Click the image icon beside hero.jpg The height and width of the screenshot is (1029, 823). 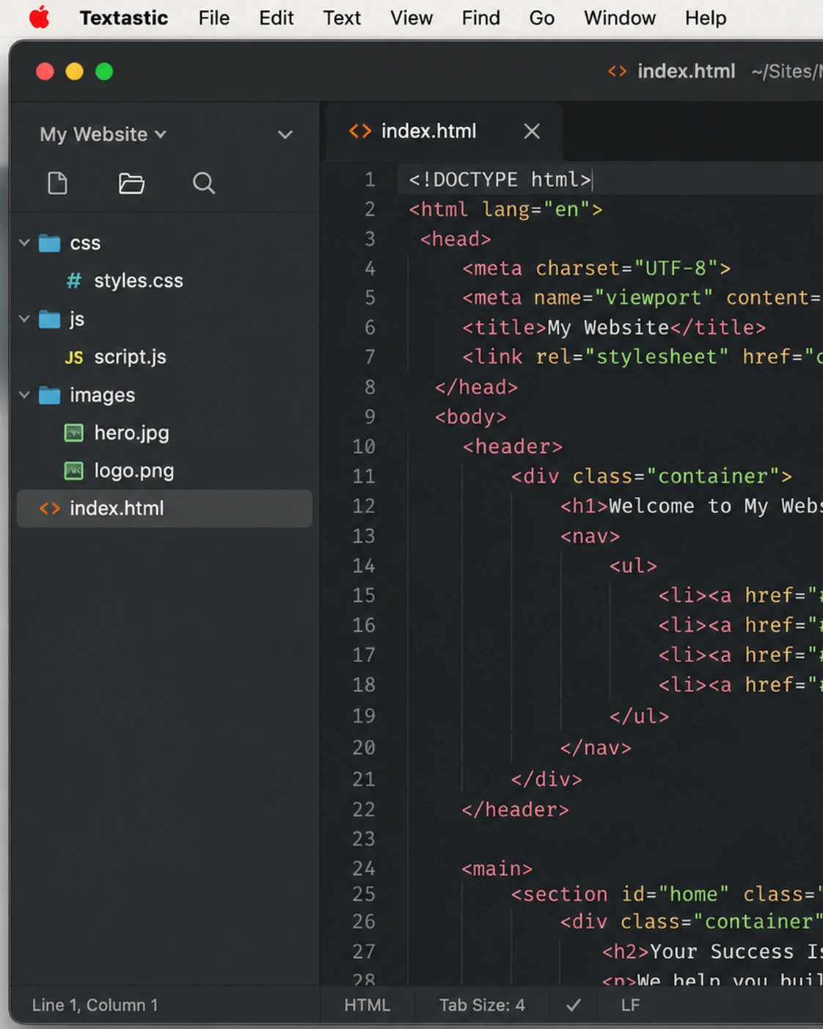74,433
